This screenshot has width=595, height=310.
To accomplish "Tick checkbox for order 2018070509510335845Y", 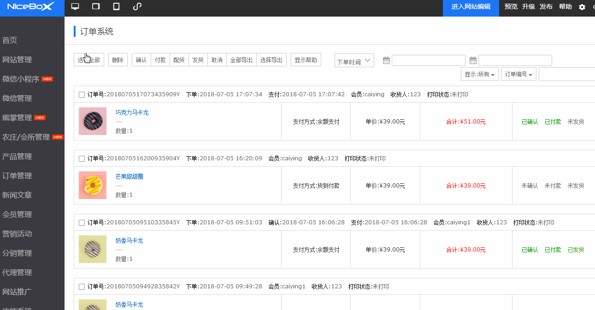I will pyautogui.click(x=82, y=222).
